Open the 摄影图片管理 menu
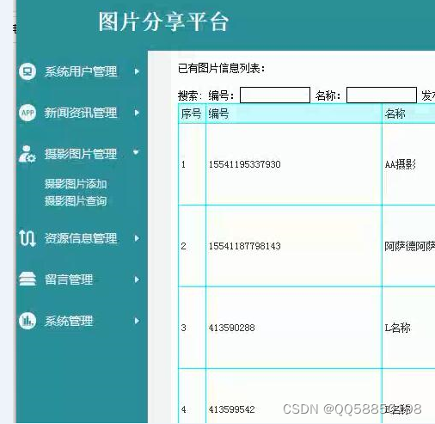Image resolution: width=435 pixels, height=424 pixels. tap(81, 154)
